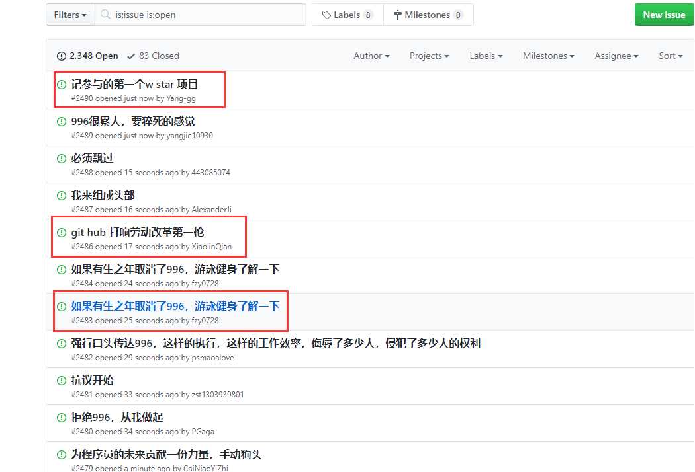Expand the Author filter dropdown
The image size is (695, 472).
coord(371,56)
